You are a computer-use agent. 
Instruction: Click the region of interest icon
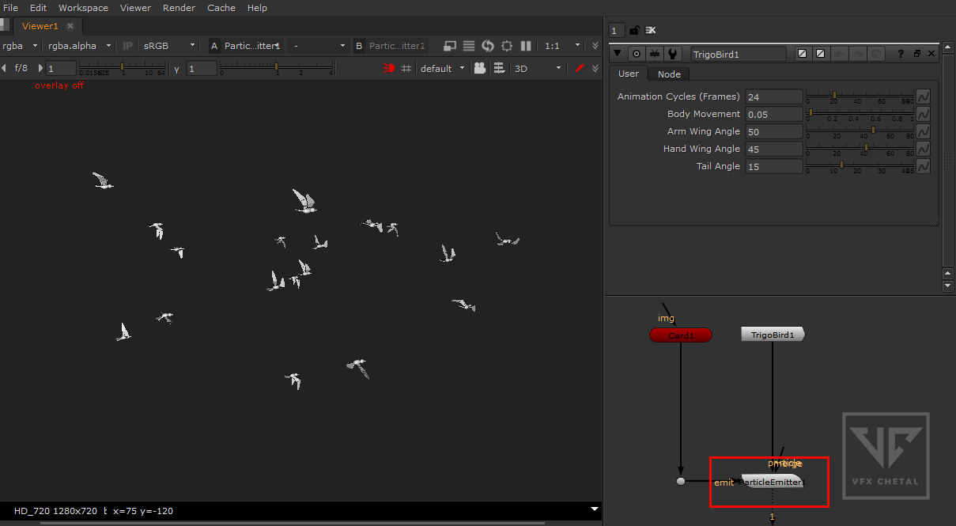coord(507,46)
